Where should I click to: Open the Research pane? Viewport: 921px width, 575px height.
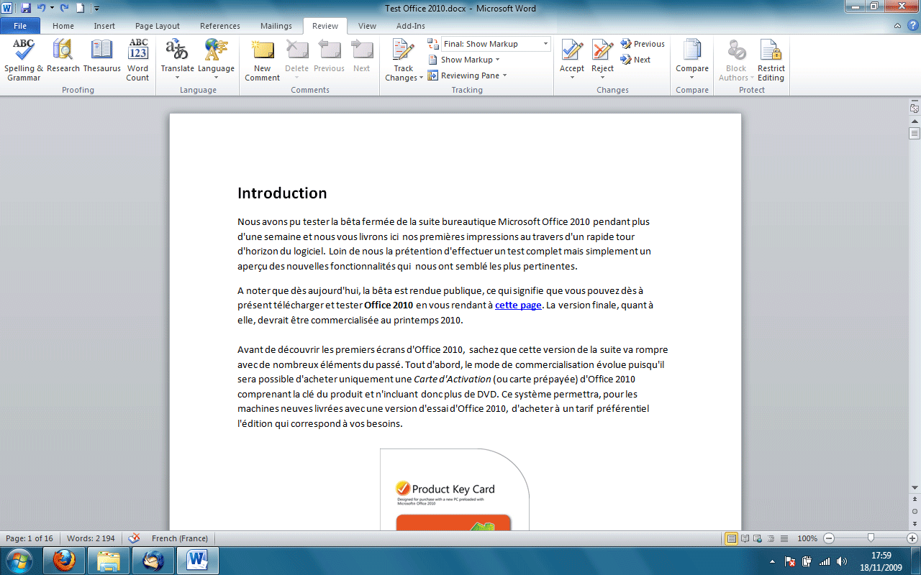[63, 56]
